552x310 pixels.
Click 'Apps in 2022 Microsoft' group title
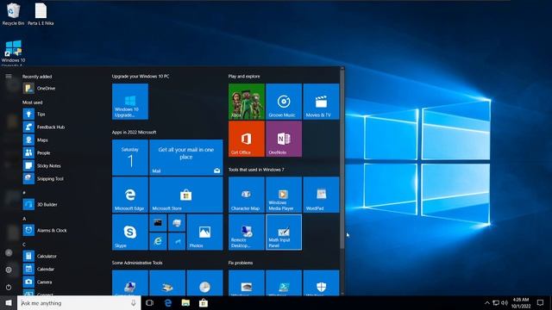point(135,132)
